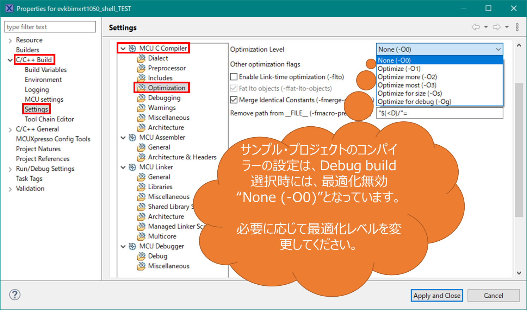The image size is (527, 310).
Task: Toggle the Fat lto objects checkbox
Action: pos(234,88)
